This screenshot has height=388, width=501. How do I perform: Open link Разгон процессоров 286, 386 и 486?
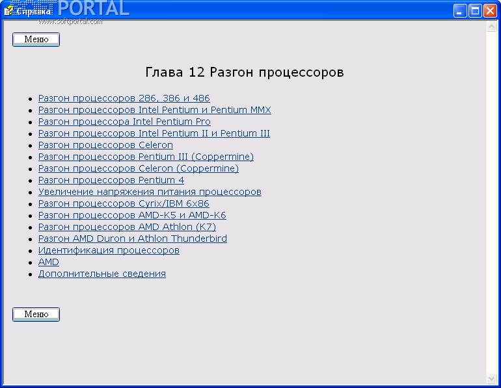pyautogui.click(x=124, y=98)
